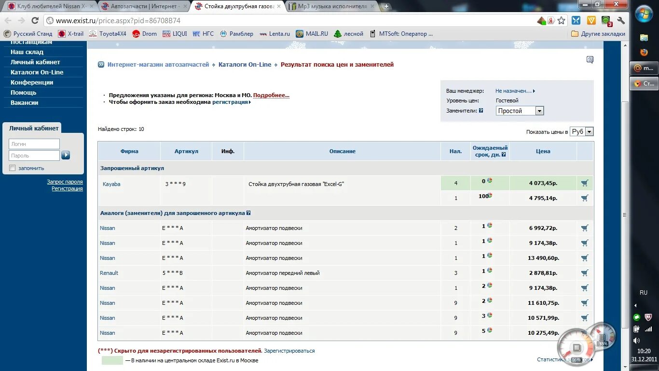Open Интернет-магазин автозапчастей breadcrumb
Screen dimensions: 659x371
158,64
